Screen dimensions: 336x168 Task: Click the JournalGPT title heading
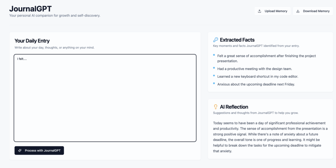click(31, 9)
